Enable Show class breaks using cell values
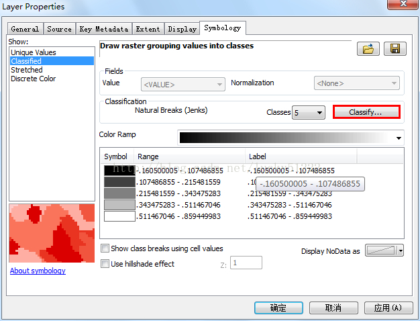The height and width of the screenshot is (321, 420). (105, 248)
